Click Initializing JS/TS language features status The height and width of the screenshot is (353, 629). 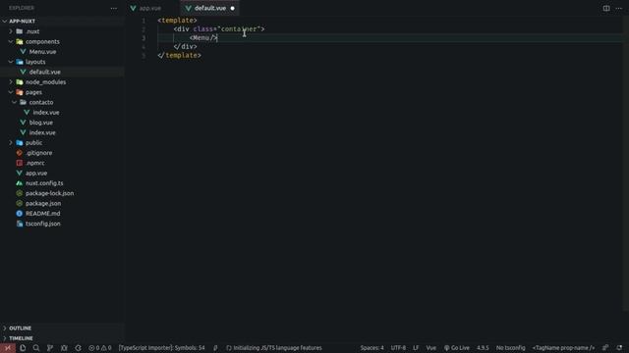coord(274,348)
